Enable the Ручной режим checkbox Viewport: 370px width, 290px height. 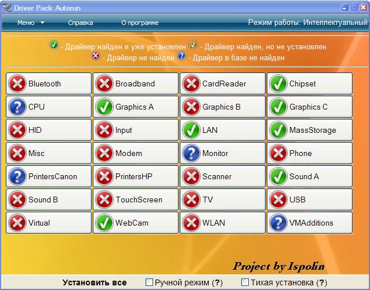tap(149, 282)
